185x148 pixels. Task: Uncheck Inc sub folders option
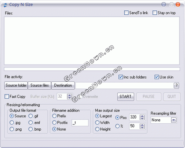click(x=121, y=77)
